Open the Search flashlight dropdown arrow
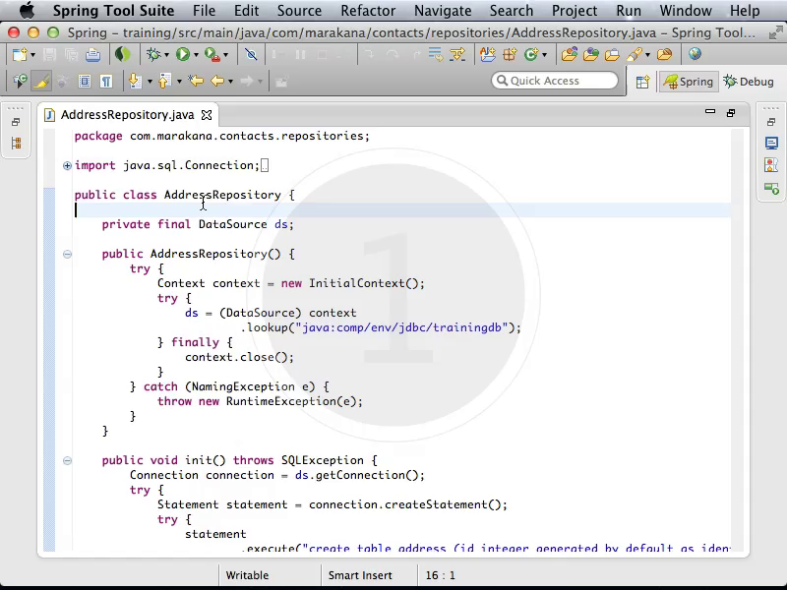This screenshot has height=590, width=787. tap(647, 55)
